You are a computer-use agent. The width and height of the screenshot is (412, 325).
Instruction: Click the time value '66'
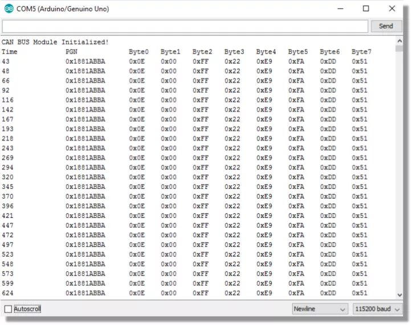pyautogui.click(x=6, y=81)
